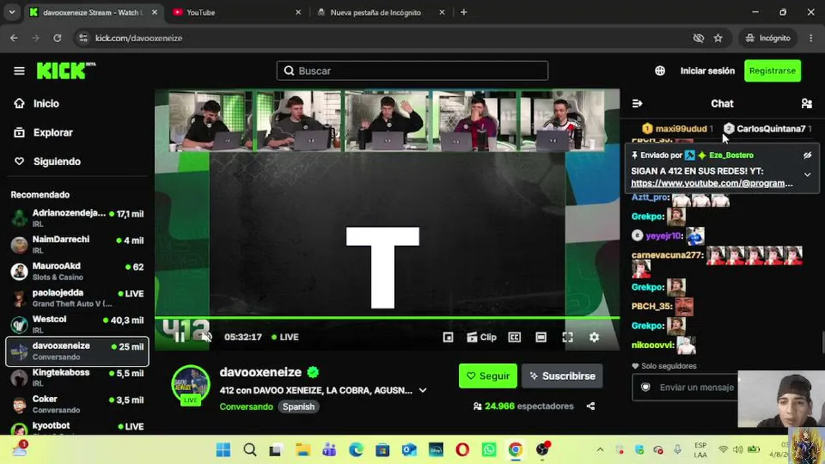This screenshot has height=464, width=825.
Task: Open the language globe selector
Action: point(660,71)
